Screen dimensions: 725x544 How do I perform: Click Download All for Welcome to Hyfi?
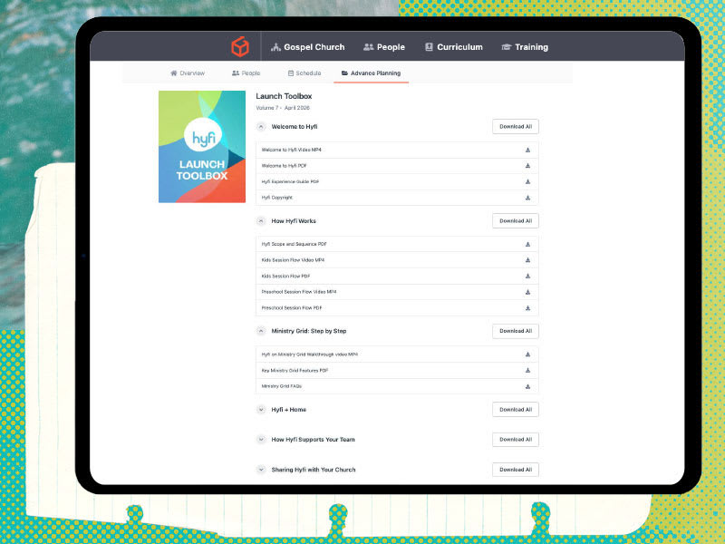pyautogui.click(x=516, y=126)
